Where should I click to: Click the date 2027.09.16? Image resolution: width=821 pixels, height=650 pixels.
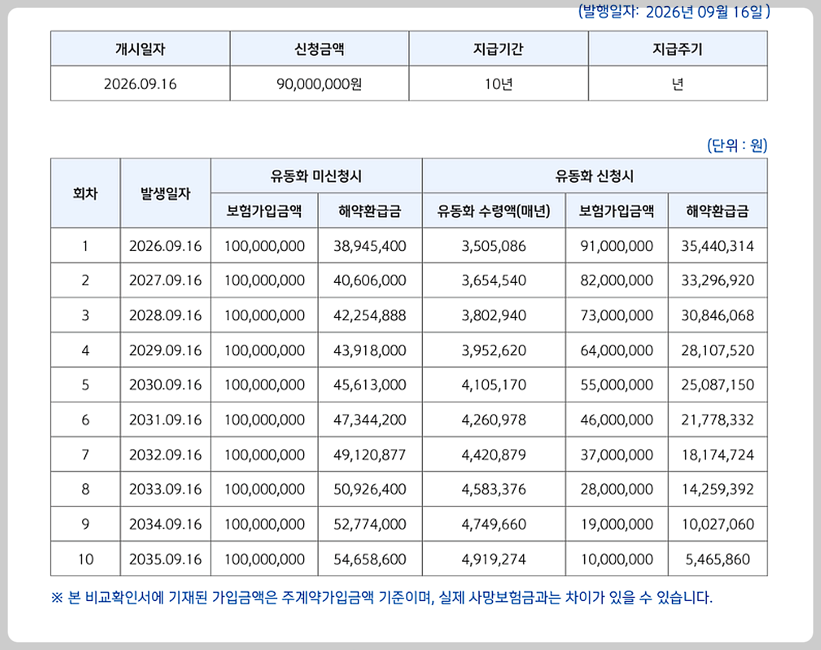165,280
